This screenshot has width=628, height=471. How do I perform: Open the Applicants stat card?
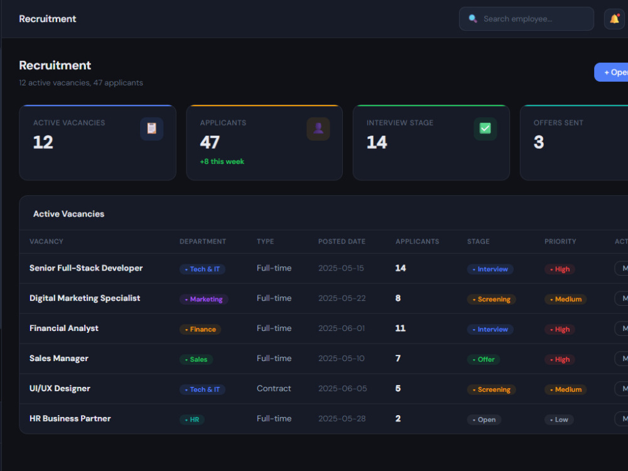pos(264,143)
